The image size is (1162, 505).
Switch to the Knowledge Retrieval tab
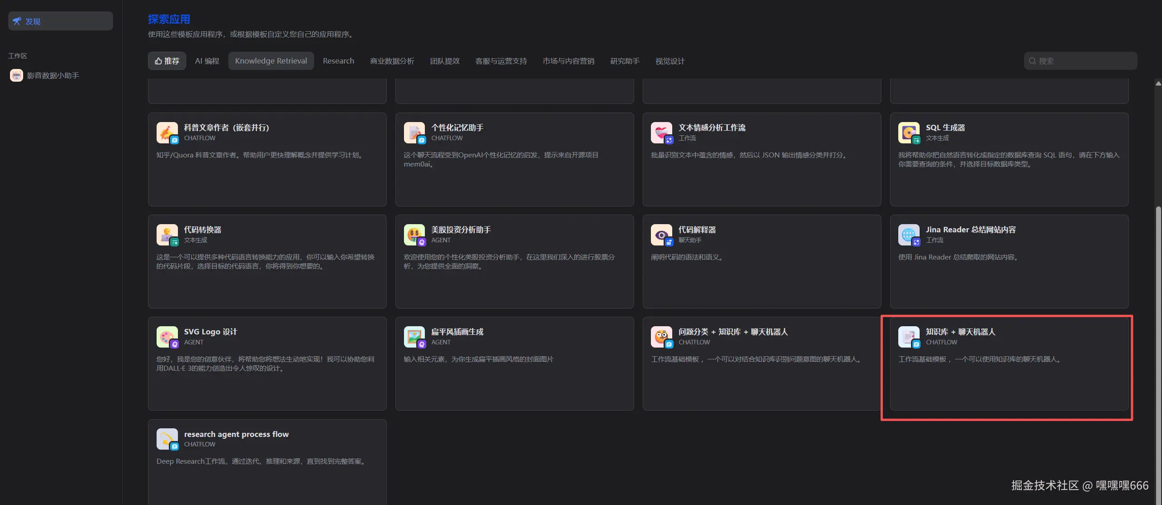coord(271,61)
